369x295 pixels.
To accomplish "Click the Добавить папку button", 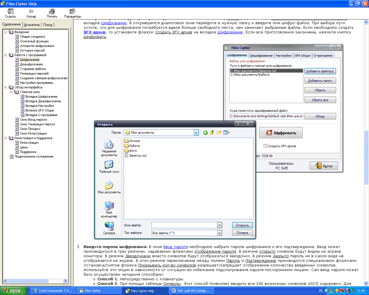I will [320, 81].
